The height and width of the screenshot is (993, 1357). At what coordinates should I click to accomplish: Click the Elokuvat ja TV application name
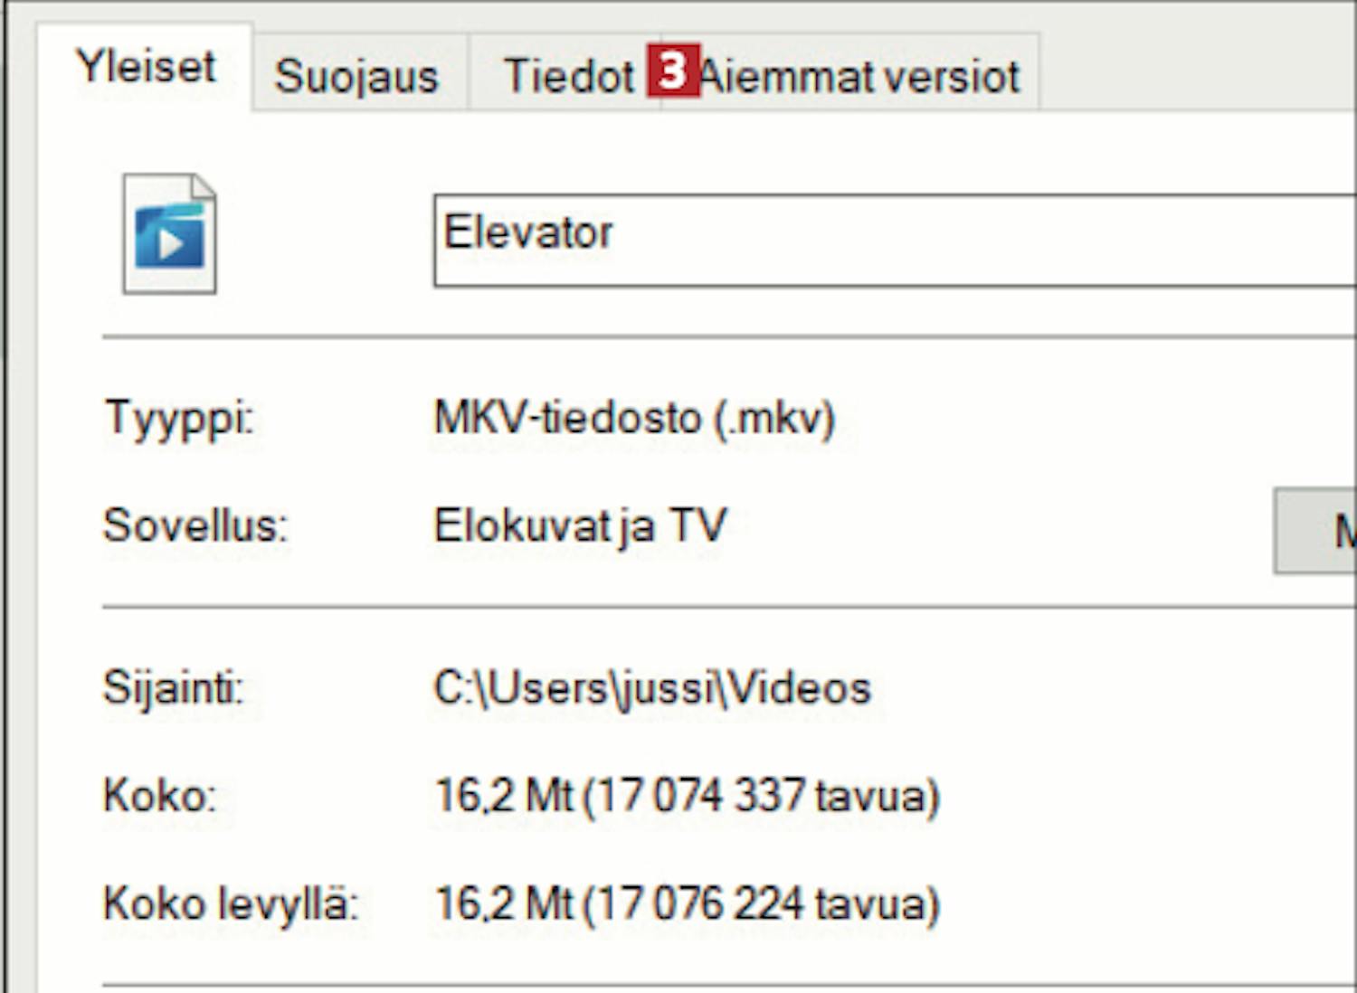click(x=581, y=525)
